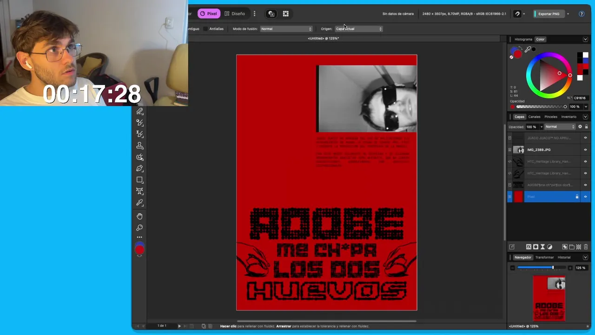
Task: Enable the Antialias checkbox
Action: tap(205, 29)
